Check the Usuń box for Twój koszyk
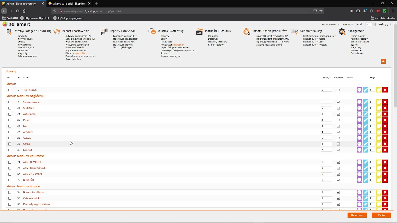Screen dimensions: 397x223 tap(10, 90)
